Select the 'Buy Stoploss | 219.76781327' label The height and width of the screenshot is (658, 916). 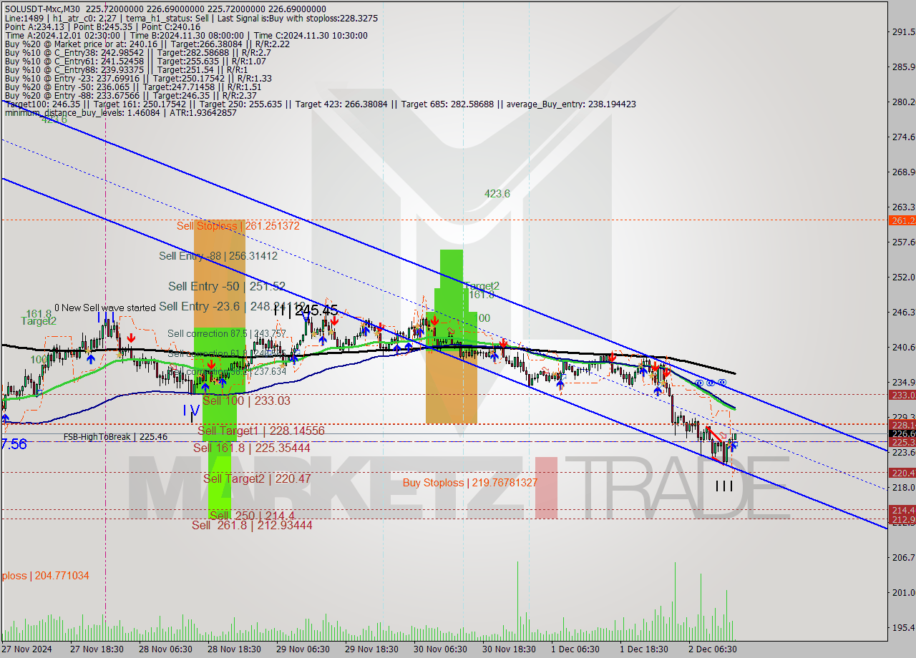tap(469, 483)
